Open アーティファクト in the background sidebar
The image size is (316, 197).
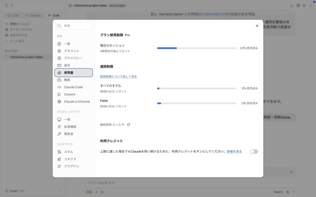point(19,30)
